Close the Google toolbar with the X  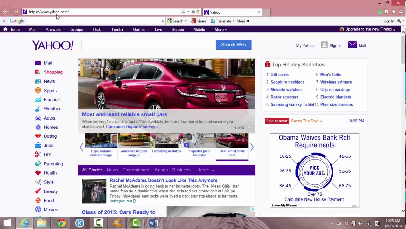pos(4,21)
